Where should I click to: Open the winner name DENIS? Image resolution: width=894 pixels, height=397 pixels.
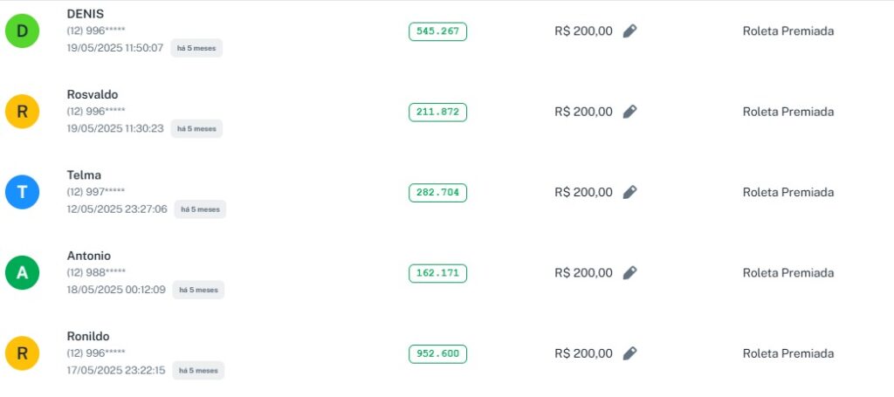click(86, 14)
